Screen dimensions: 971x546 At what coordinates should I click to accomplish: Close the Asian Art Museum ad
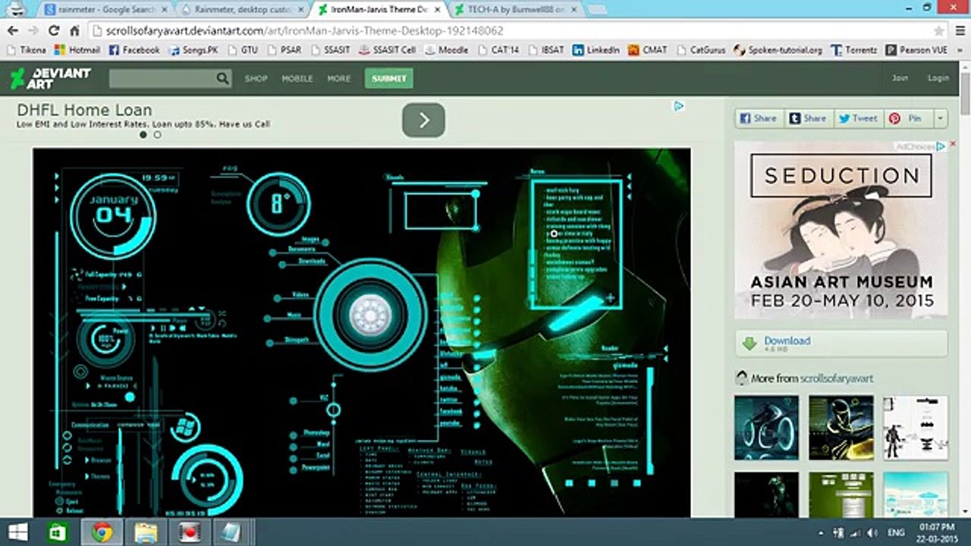[953, 143]
